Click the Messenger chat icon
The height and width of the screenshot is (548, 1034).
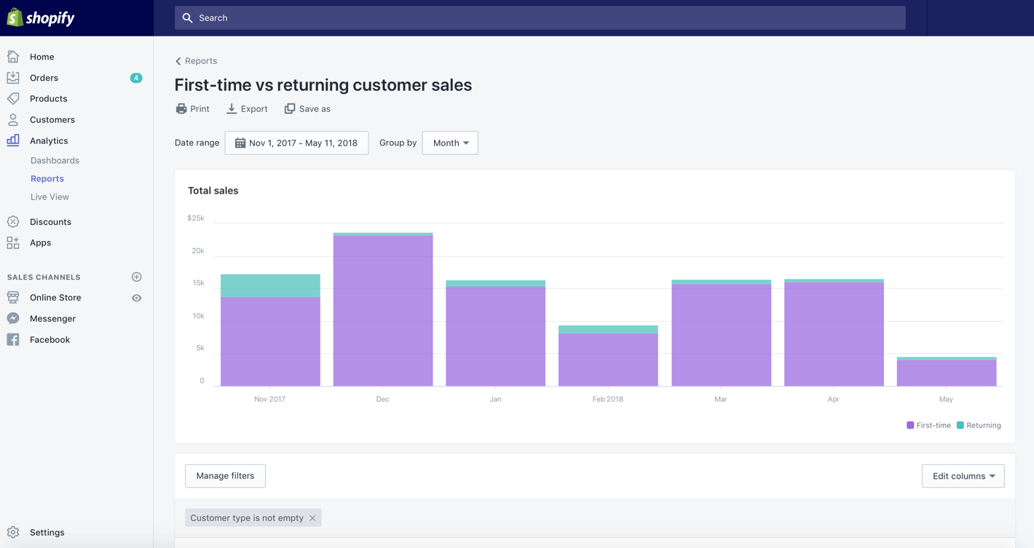pyautogui.click(x=13, y=318)
